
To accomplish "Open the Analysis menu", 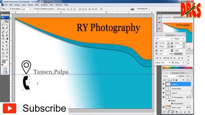I will point(44,5).
